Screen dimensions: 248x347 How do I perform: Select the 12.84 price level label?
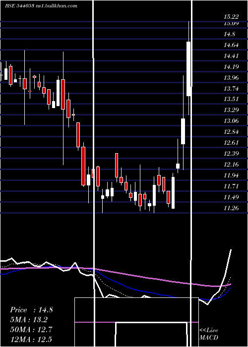(x=231, y=132)
